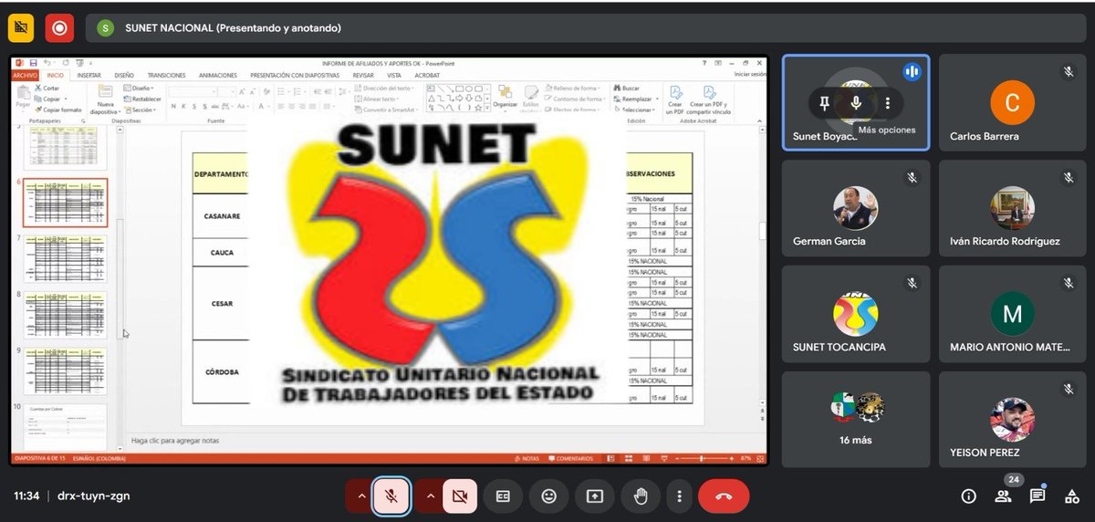
Task: Open PRESENTACIÓN CON DIAPOSITIVAS tab
Action: click(295, 75)
